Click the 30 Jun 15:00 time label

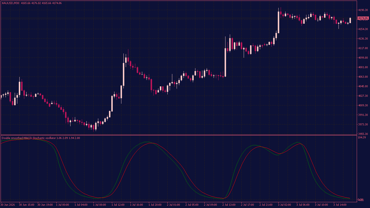pos(27,205)
